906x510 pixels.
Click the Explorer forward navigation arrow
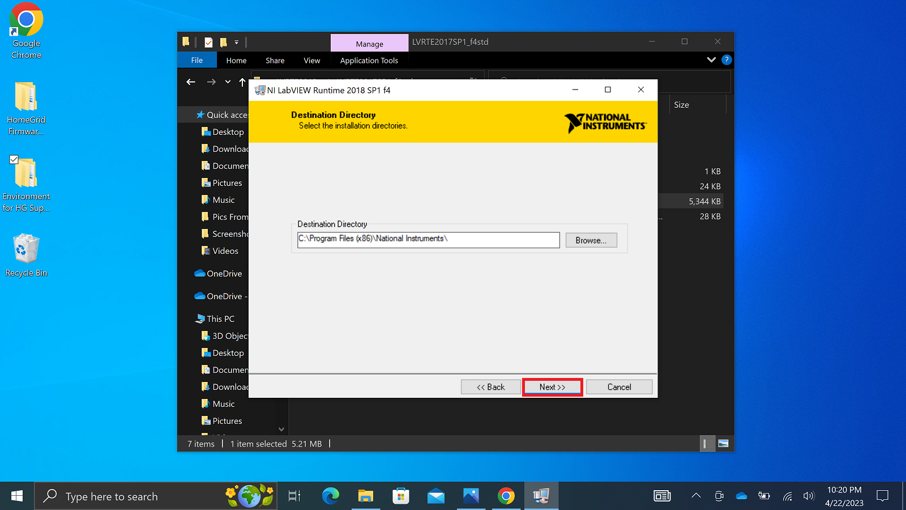(211, 82)
